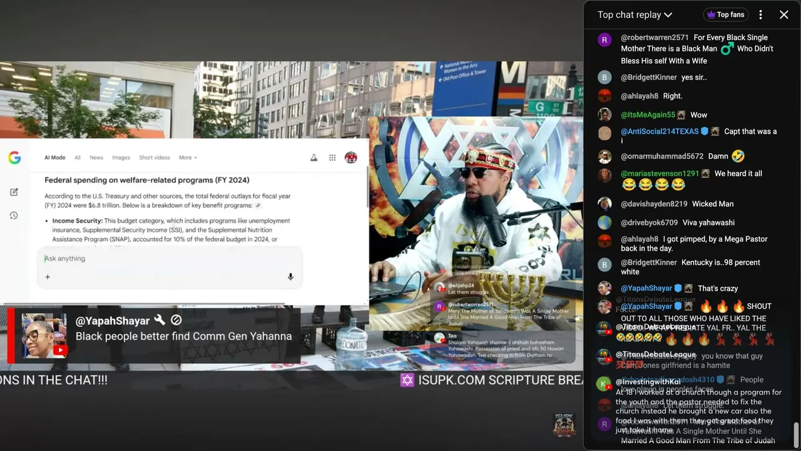This screenshot has width=801, height=451.
Task: Expand the Top chat replay dropdown
Action: pos(635,14)
